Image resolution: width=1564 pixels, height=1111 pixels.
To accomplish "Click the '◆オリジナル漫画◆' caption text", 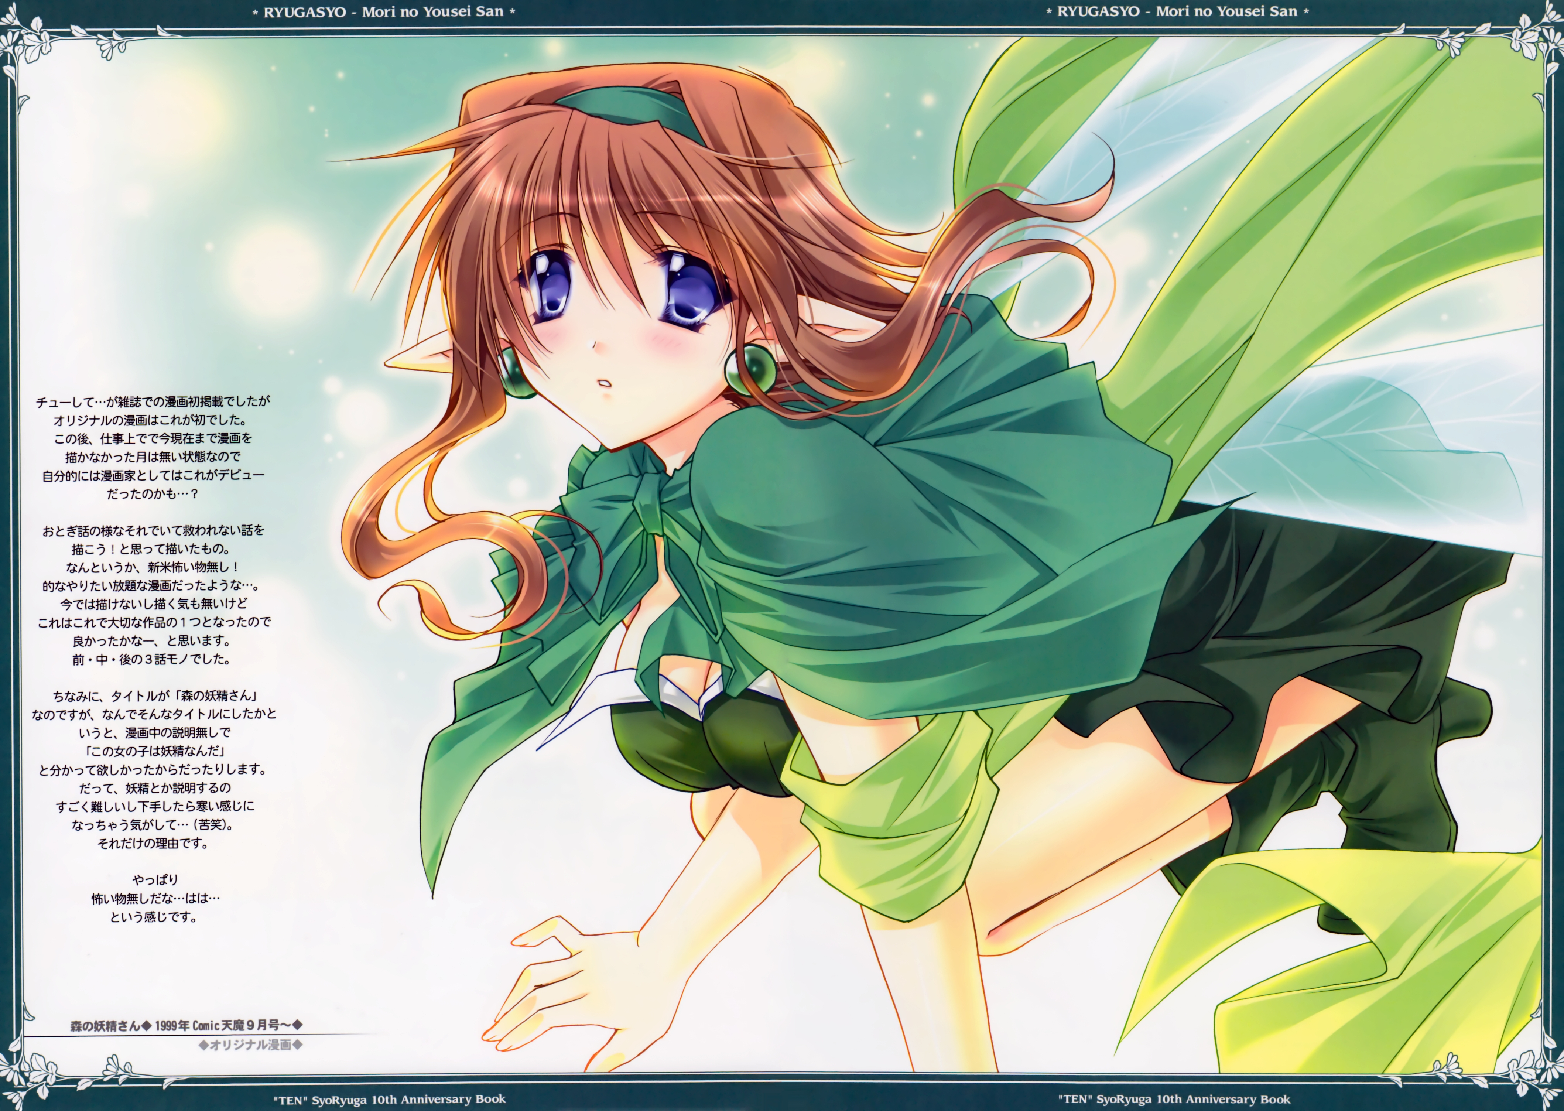I will [250, 1046].
